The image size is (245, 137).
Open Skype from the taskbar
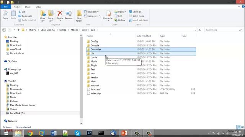(77, 133)
